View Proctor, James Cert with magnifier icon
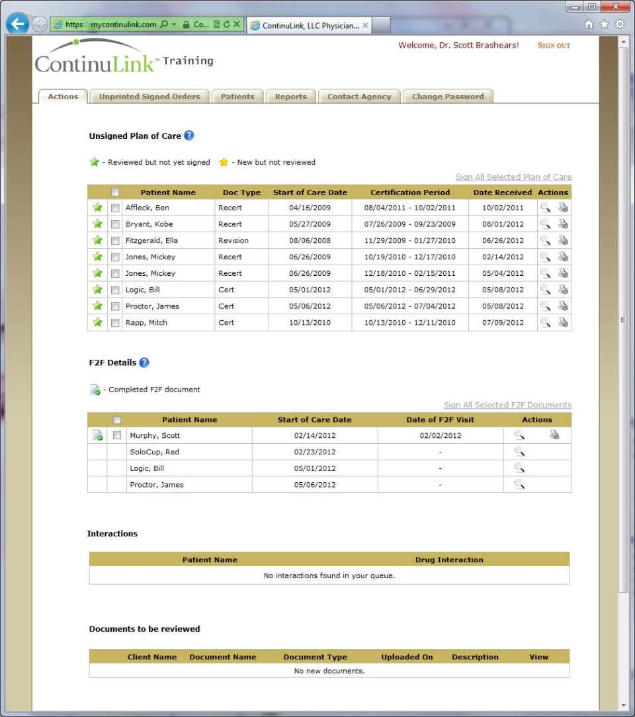635x717 pixels. click(x=546, y=306)
